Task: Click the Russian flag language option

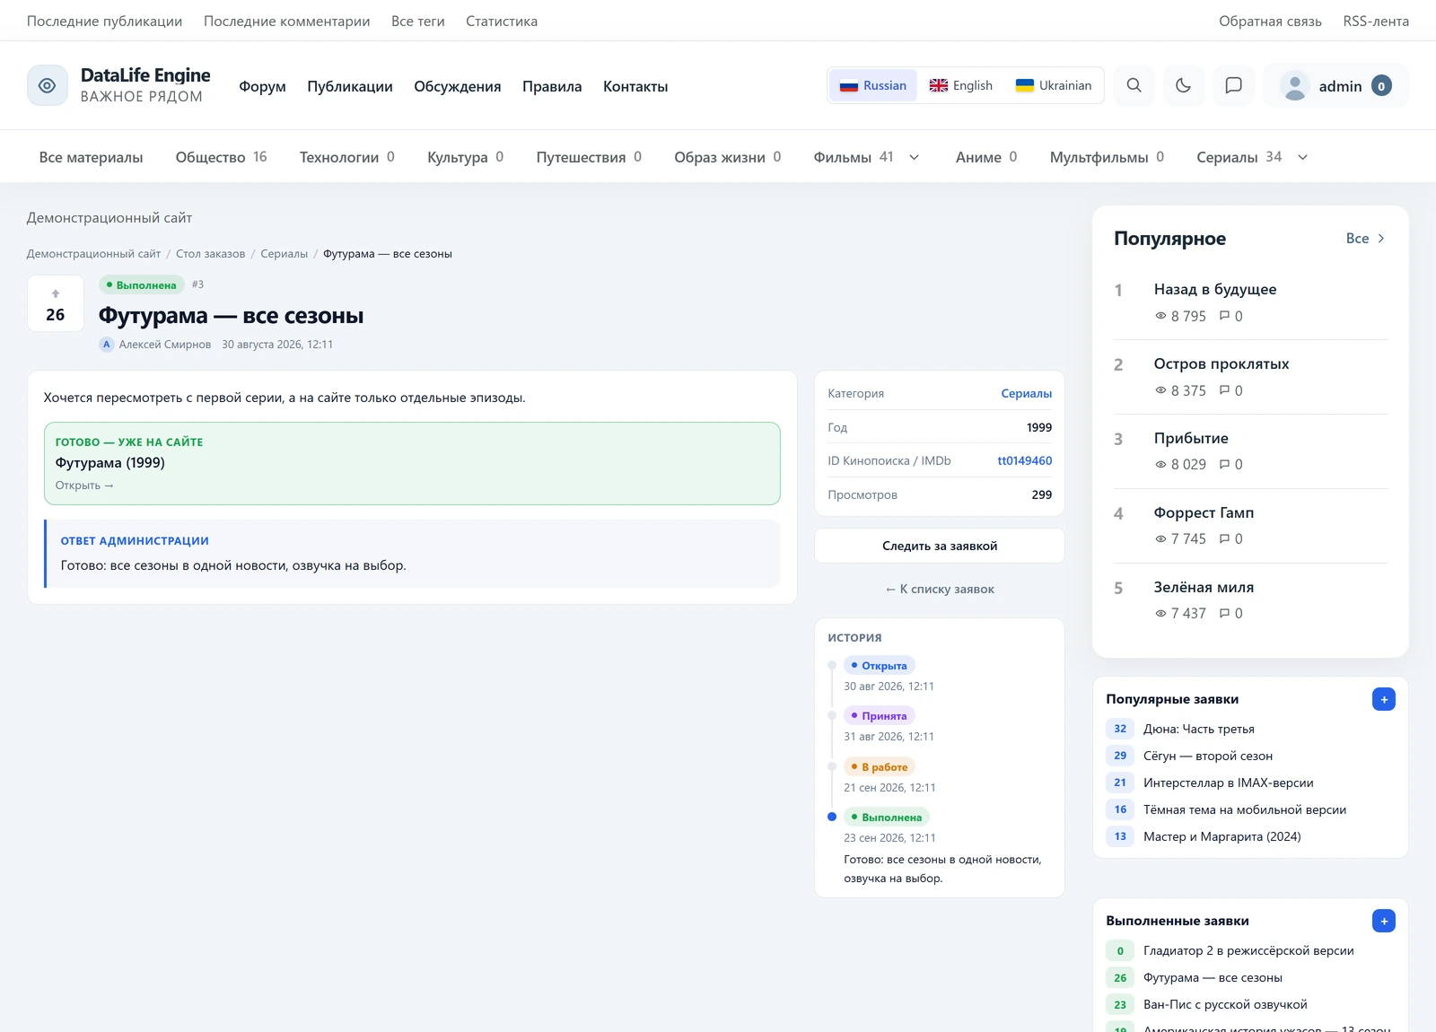Action: point(873,85)
